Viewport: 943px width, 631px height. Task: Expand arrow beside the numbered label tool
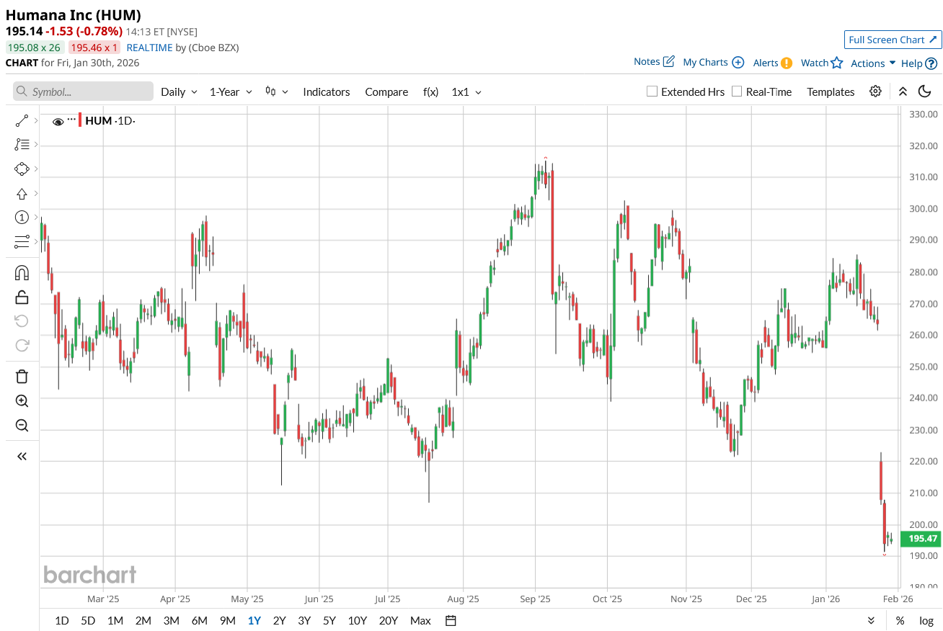[36, 218]
